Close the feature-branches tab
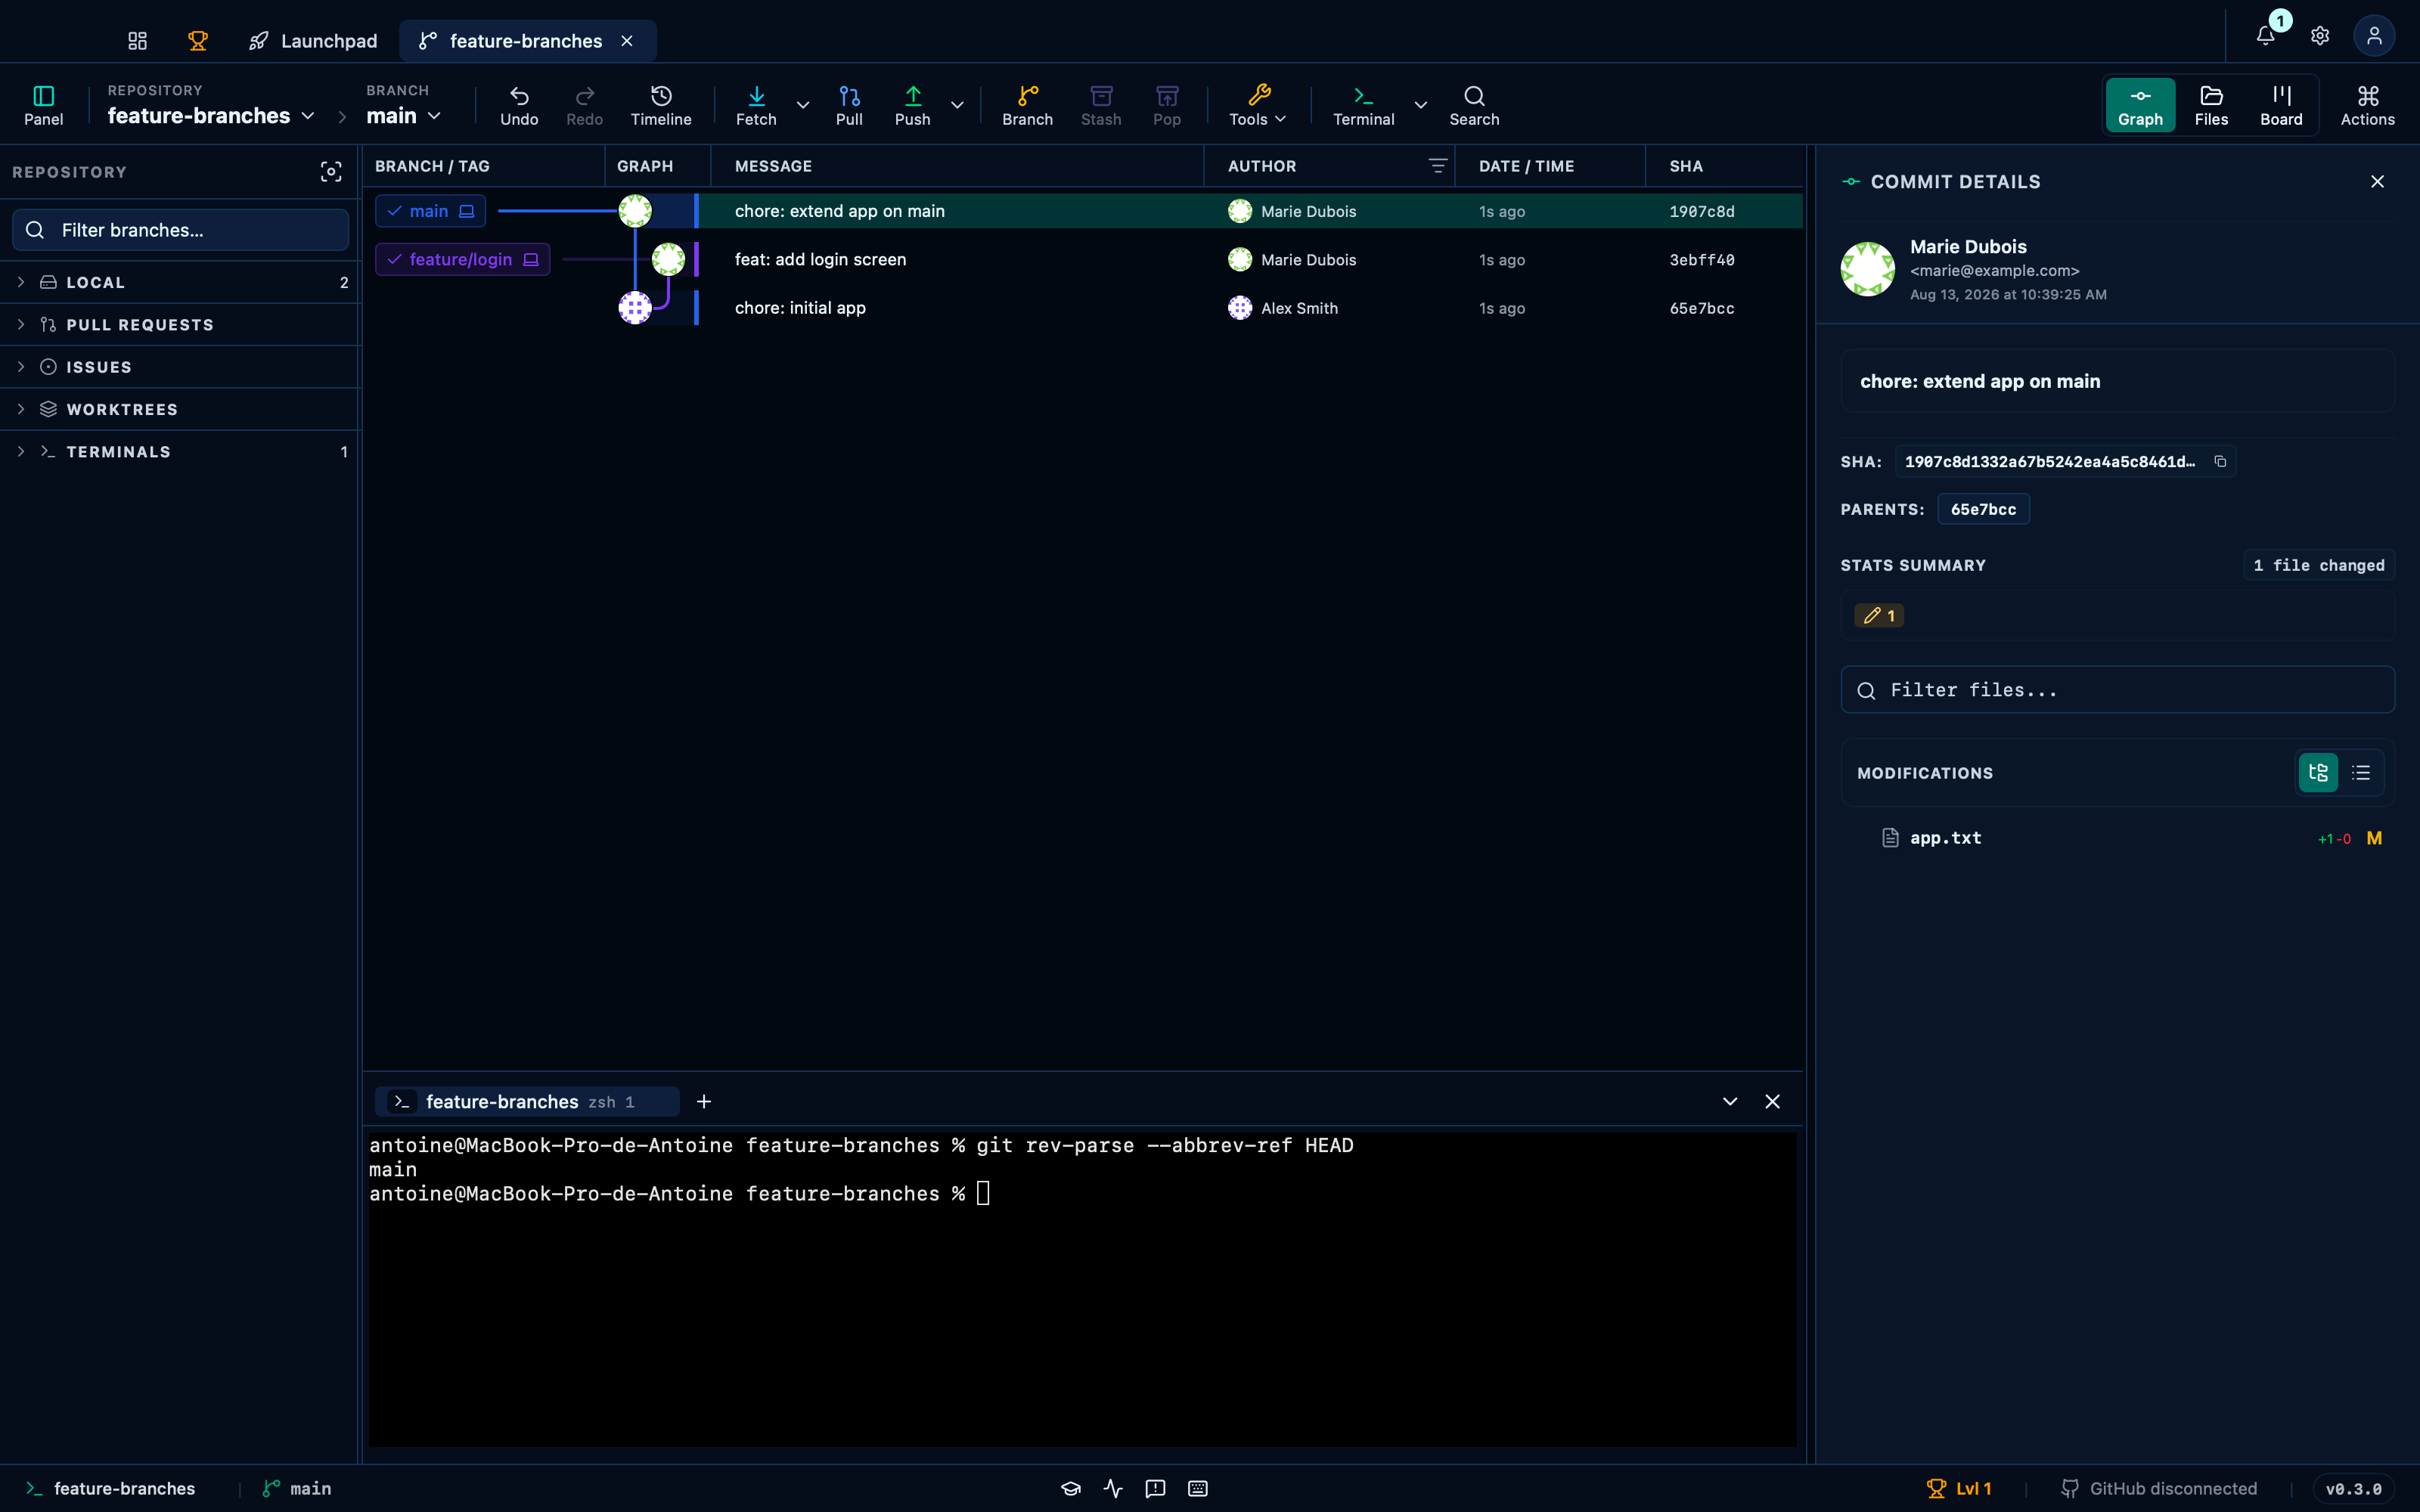This screenshot has width=2420, height=1512. click(627, 41)
